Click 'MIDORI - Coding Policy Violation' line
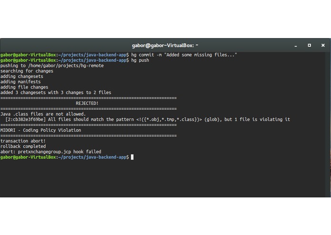Image resolution: width=331 pixels, height=235 pixels. click(x=40, y=130)
